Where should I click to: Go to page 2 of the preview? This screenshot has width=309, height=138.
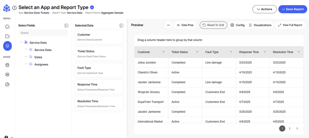click(x=290, y=129)
